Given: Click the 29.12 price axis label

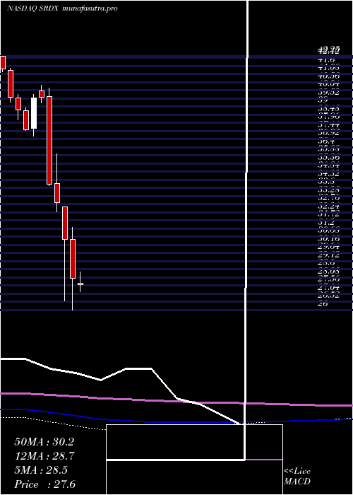Looking at the screenshot, I should tap(329, 255).
